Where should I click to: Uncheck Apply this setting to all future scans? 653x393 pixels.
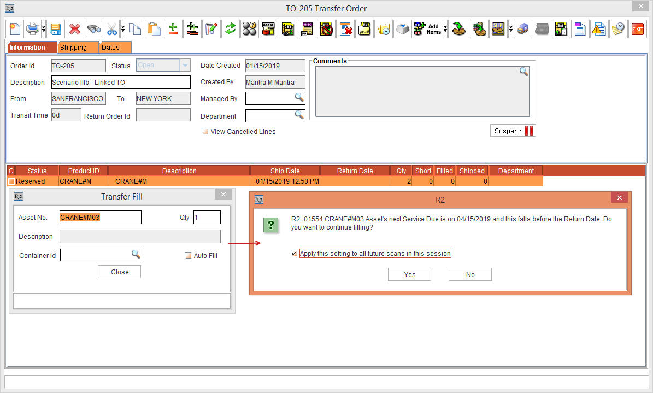click(x=295, y=254)
